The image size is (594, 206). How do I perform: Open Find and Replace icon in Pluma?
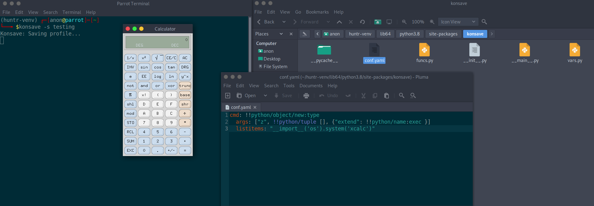coord(413,96)
